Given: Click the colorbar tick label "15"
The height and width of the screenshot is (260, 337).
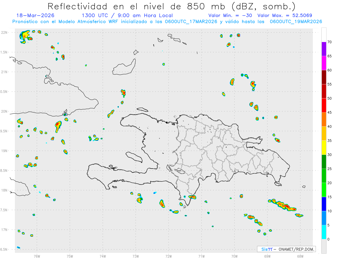Looking at the screenshot, I should (329, 197).
